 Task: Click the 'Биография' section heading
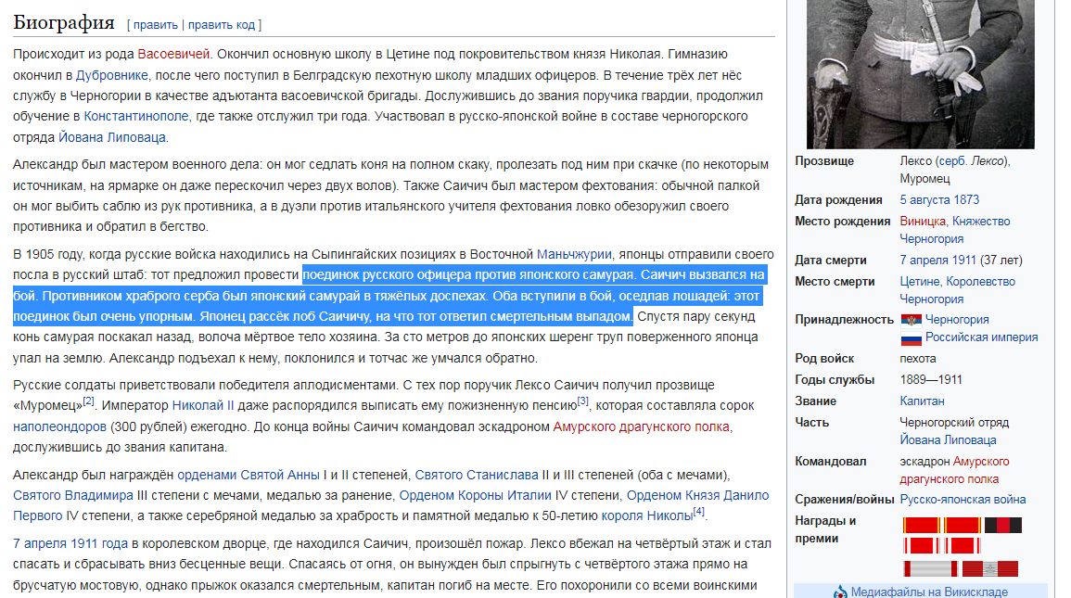point(64,22)
